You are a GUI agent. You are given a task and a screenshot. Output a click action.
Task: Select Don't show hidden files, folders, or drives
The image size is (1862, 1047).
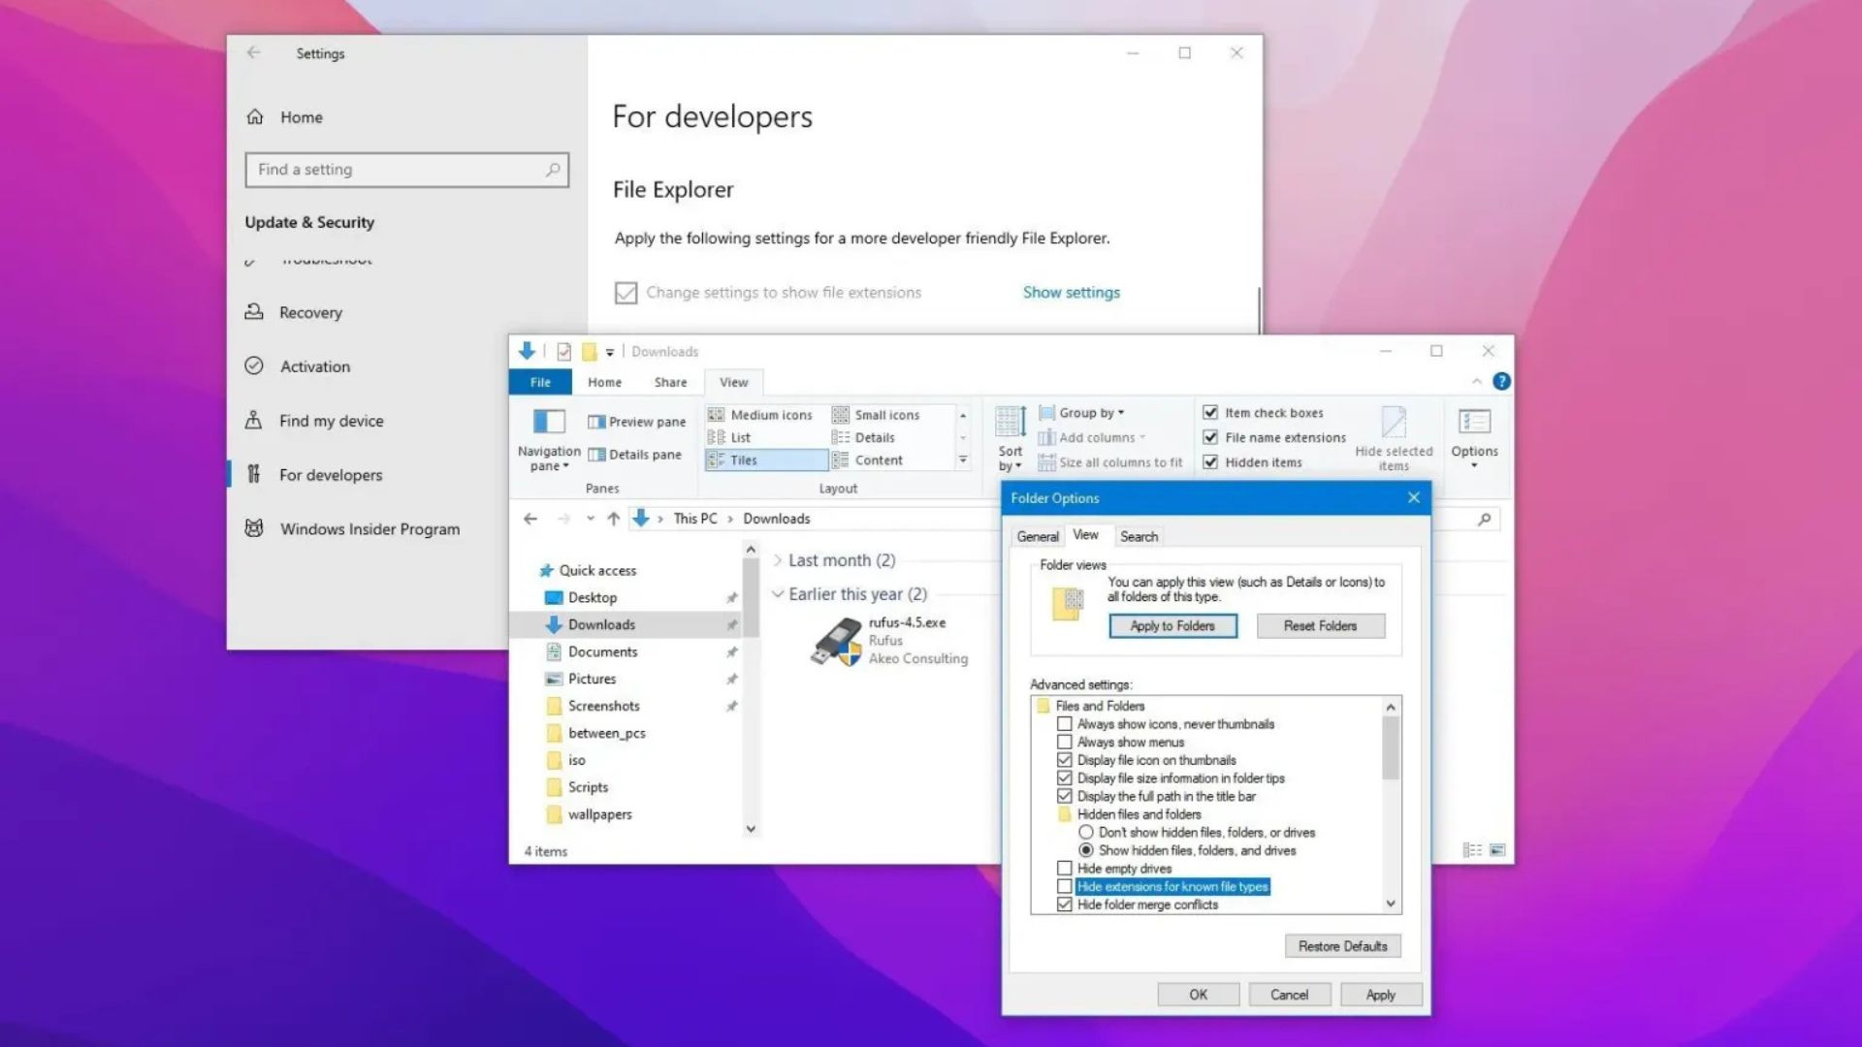pos(1085,832)
